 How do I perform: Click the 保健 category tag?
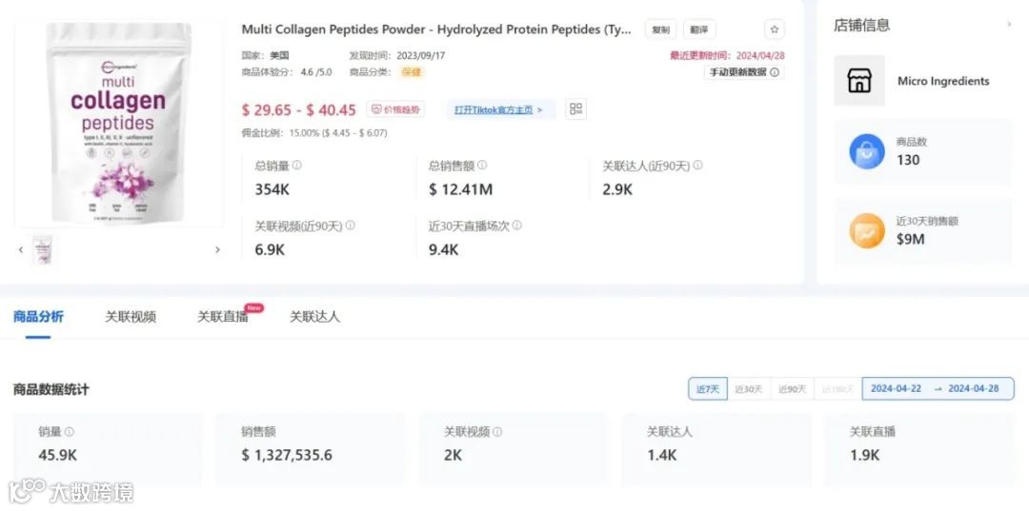click(x=413, y=72)
